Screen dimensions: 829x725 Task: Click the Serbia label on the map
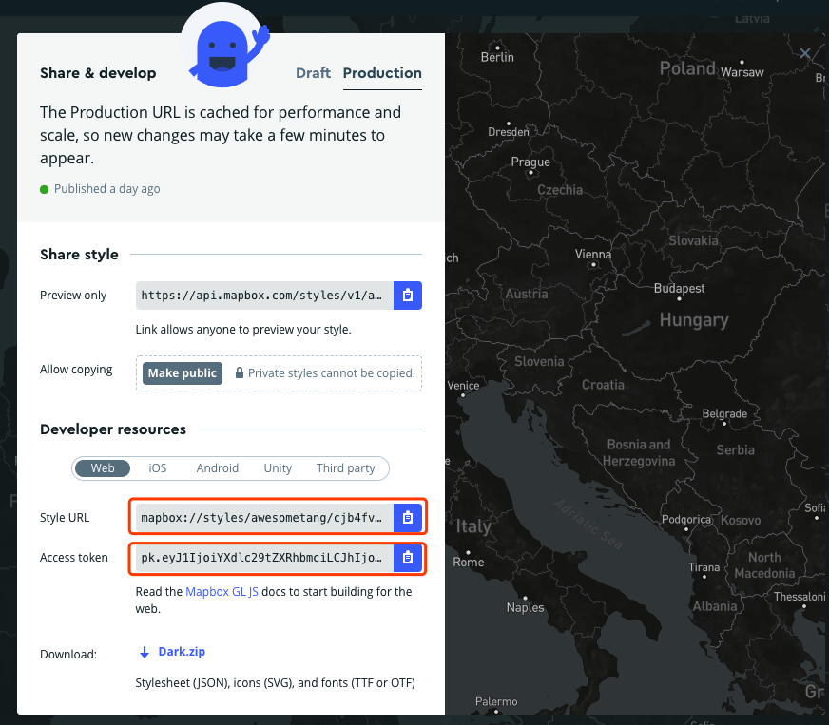tap(736, 449)
